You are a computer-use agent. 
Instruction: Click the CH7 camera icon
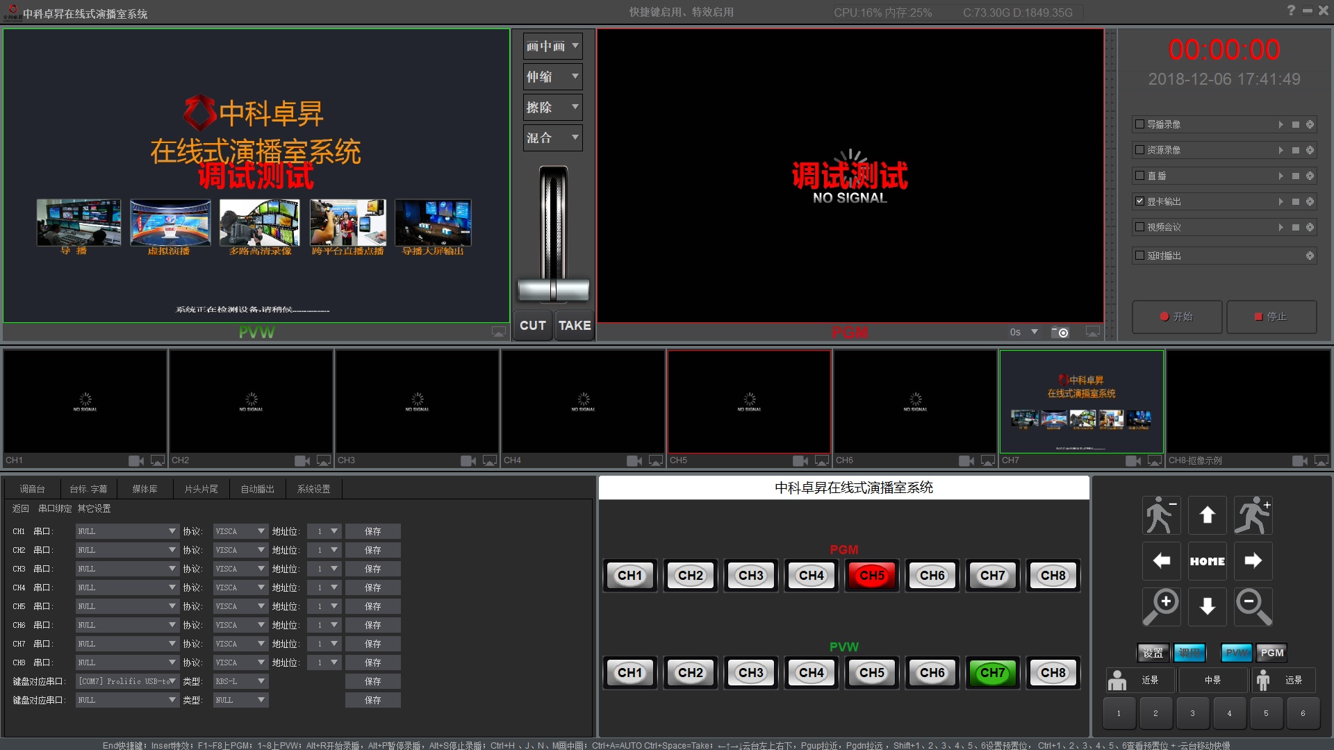click(1133, 460)
